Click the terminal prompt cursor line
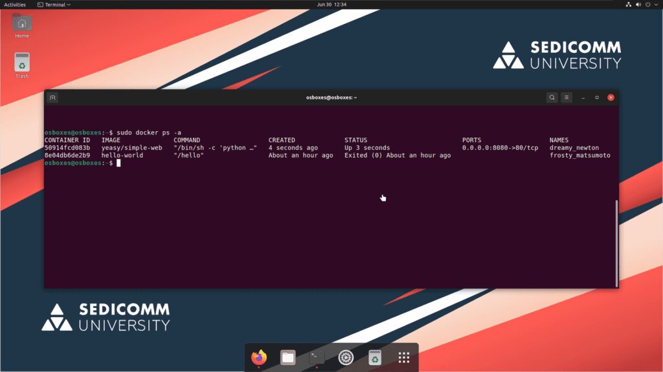This screenshot has width=663, height=372. (118, 163)
